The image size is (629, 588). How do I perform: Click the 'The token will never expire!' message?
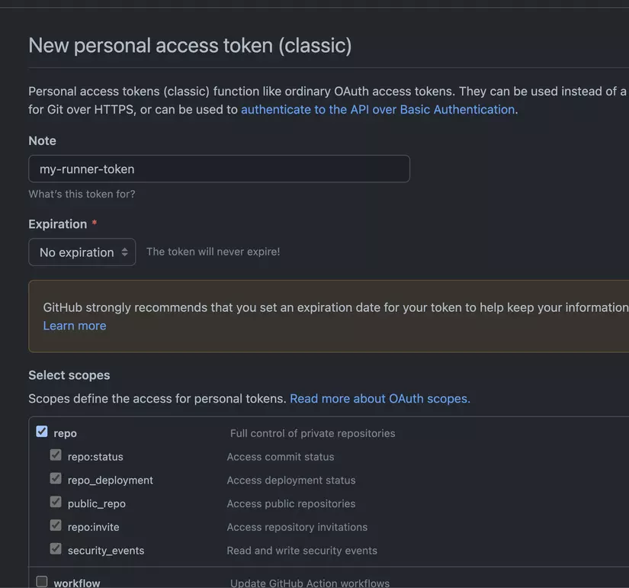click(x=213, y=251)
